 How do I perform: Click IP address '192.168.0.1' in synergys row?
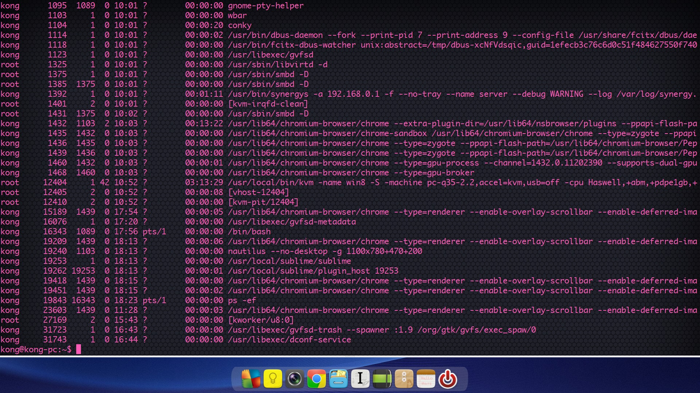pyautogui.click(x=354, y=94)
